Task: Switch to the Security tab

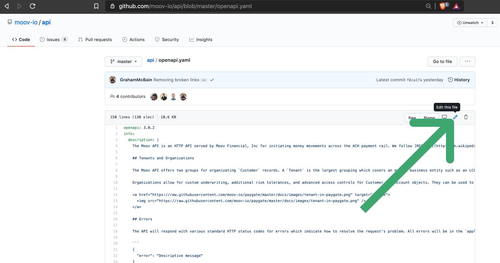Action: (x=167, y=39)
